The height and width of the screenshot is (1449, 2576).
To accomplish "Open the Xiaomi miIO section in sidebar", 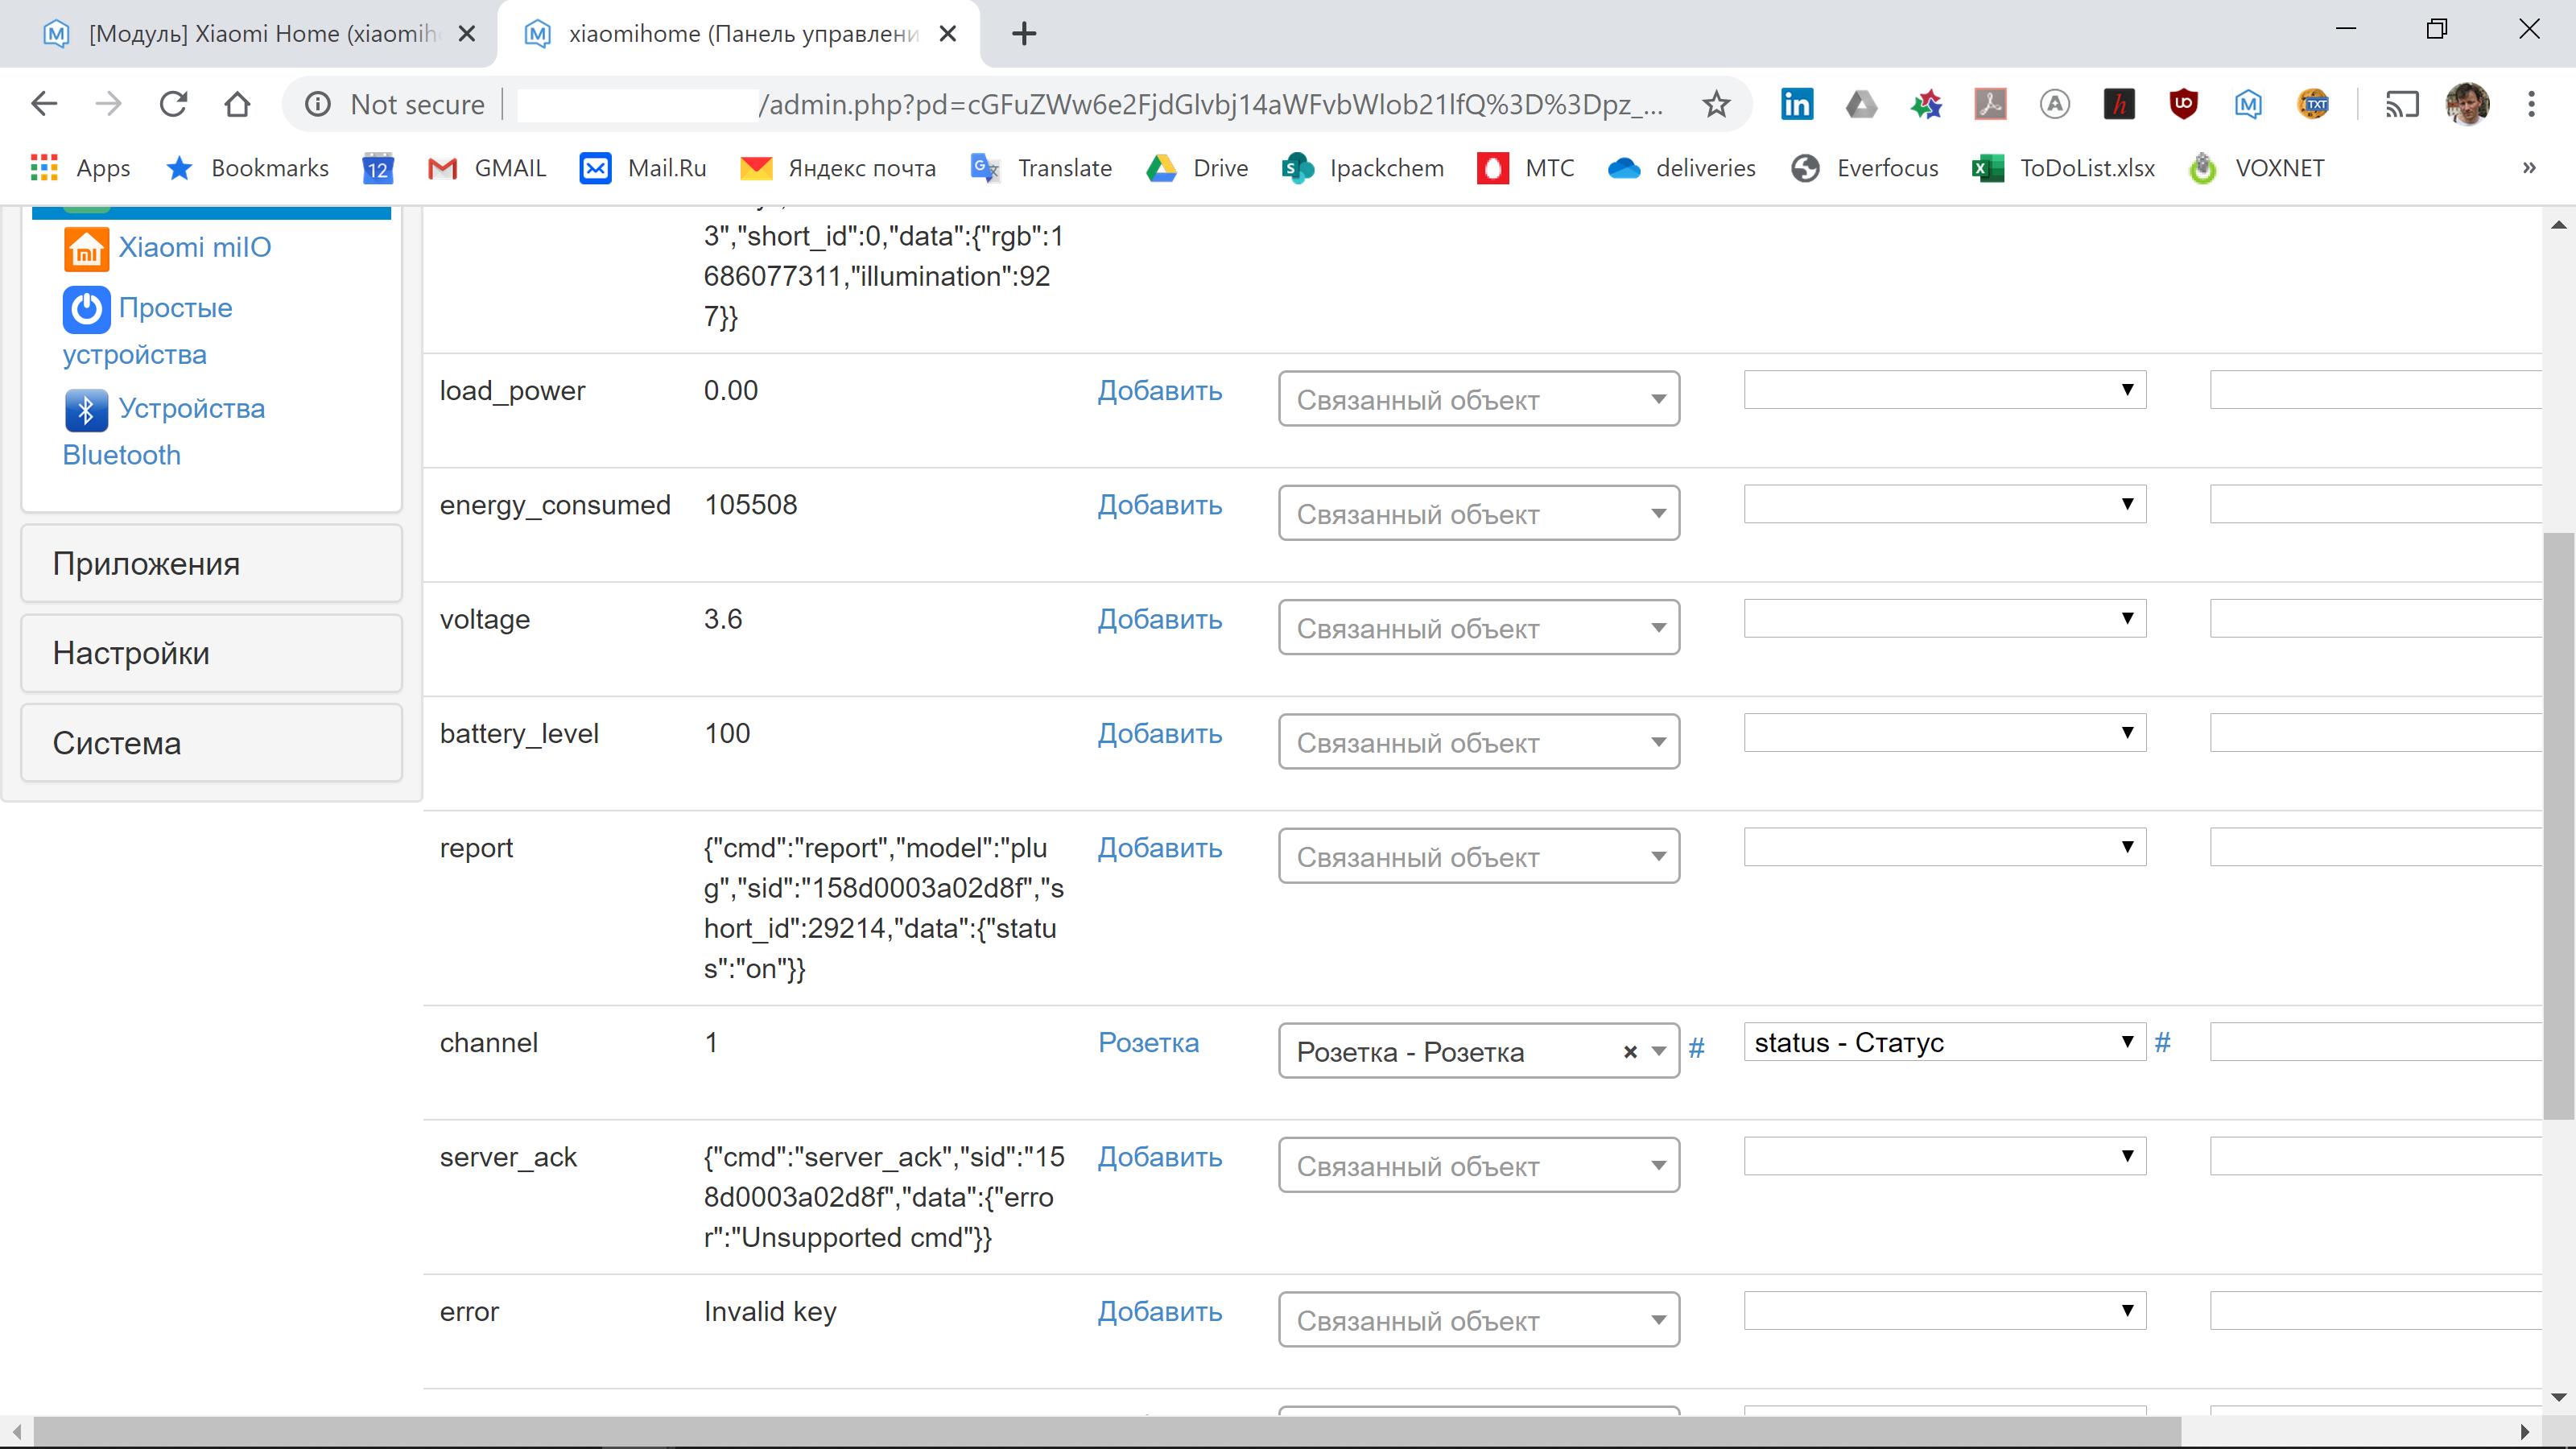I will [x=194, y=247].
